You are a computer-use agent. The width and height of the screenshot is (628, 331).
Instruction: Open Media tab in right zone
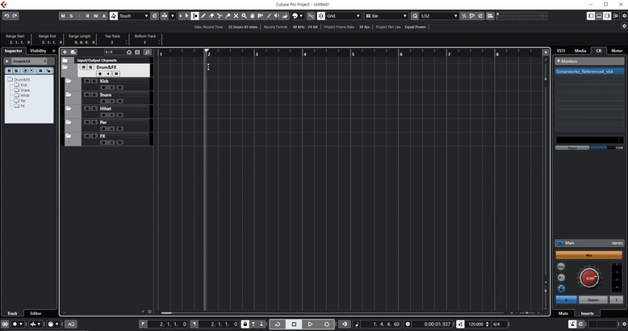(x=580, y=51)
